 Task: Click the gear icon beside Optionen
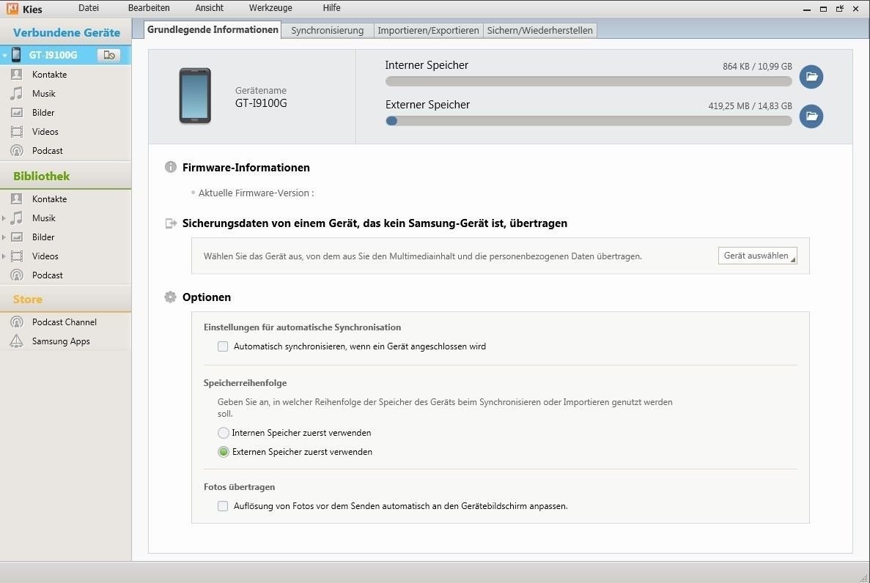click(170, 297)
